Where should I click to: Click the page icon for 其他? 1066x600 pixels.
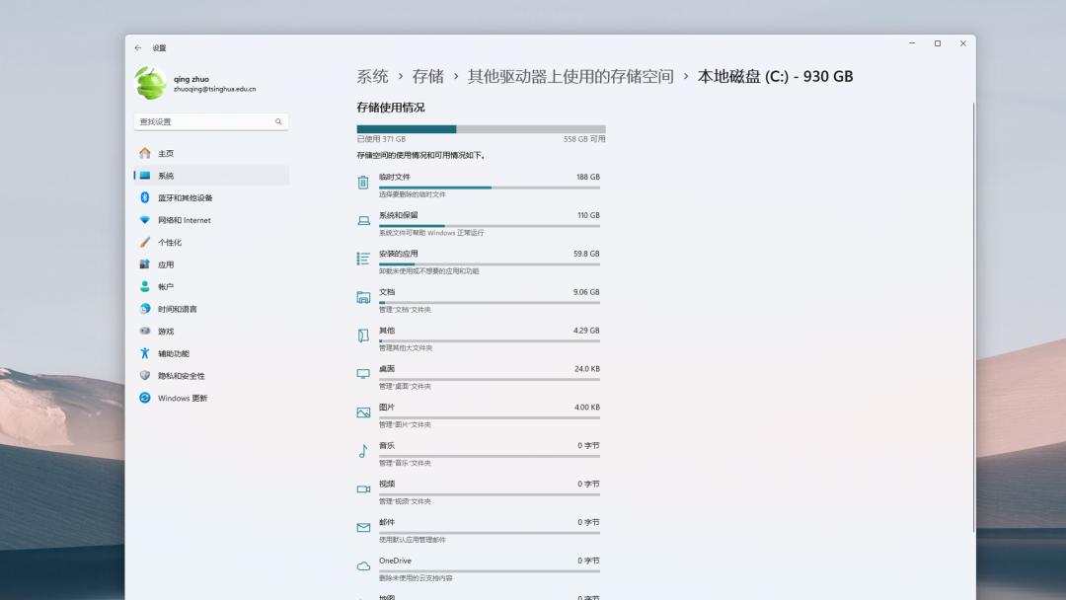tap(363, 336)
